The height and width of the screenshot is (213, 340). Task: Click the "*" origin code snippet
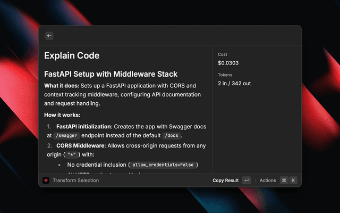point(72,155)
